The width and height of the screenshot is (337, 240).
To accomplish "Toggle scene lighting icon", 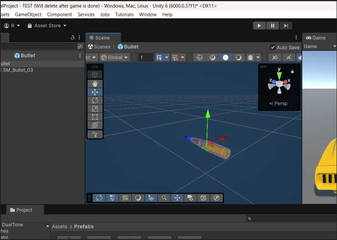I will coord(289,58).
